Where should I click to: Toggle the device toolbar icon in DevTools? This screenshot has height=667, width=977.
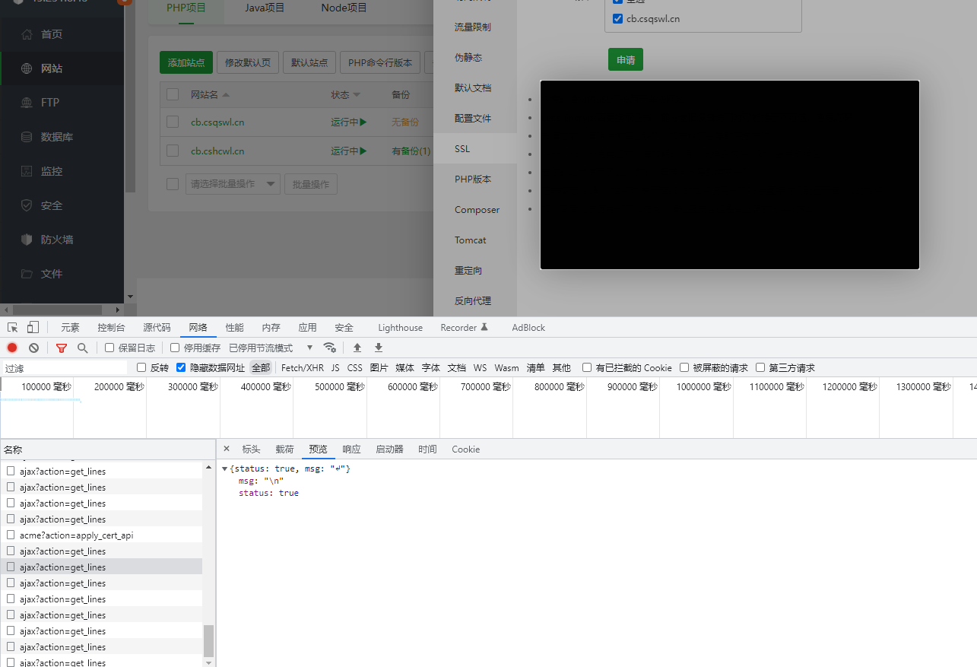coord(33,328)
